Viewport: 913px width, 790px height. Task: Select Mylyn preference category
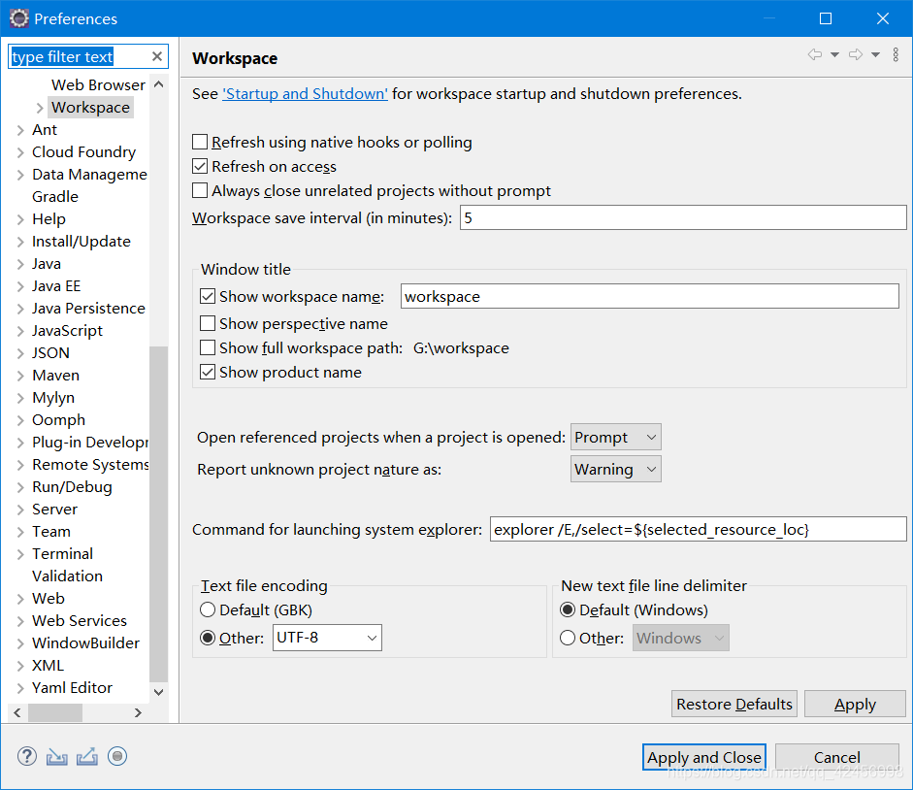pyautogui.click(x=53, y=398)
